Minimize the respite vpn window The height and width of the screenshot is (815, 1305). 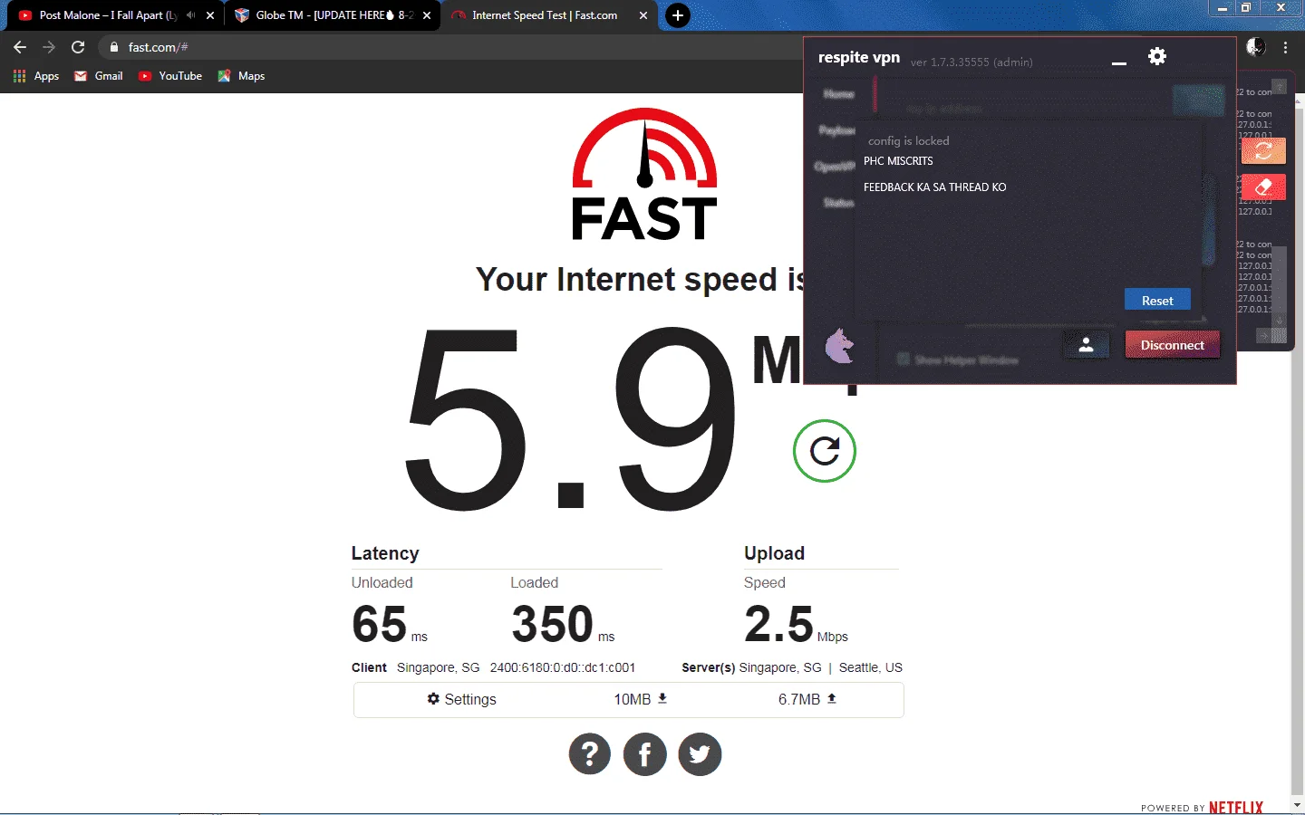1119,62
